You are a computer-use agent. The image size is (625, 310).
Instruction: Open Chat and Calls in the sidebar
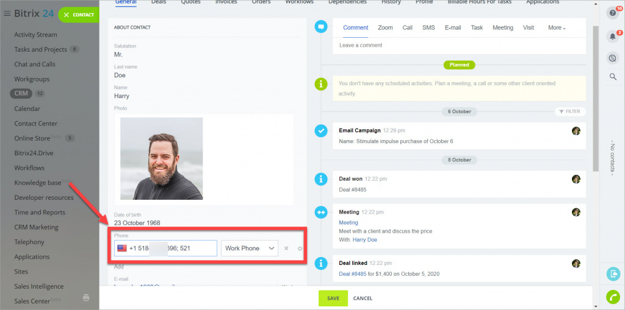35,64
